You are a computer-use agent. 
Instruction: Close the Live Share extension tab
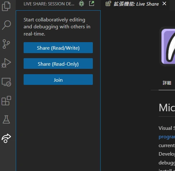tap(164, 3)
